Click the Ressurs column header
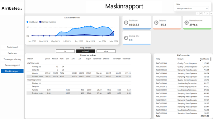Viewport: 213px width, 119px height. [180, 59]
